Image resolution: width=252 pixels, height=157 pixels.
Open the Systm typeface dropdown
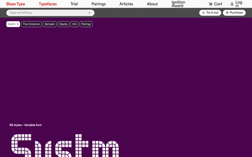pyautogui.click(x=13, y=24)
